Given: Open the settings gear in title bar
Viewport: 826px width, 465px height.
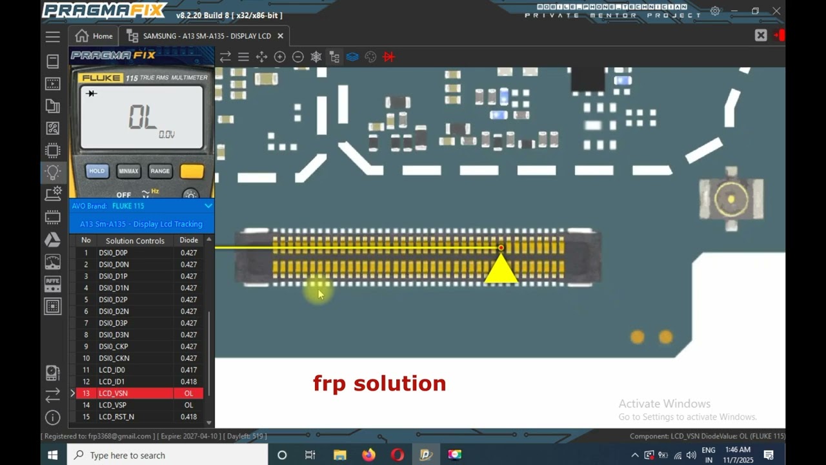Looking at the screenshot, I should [715, 11].
